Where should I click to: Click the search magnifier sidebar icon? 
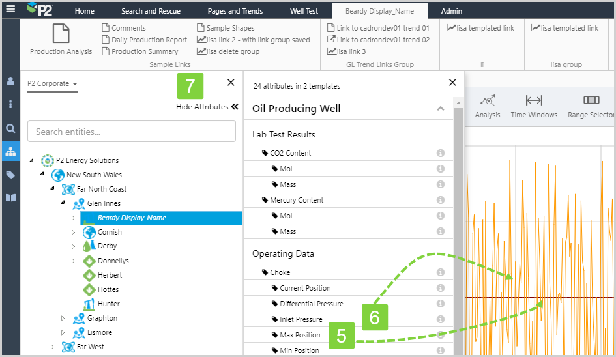tap(10, 128)
